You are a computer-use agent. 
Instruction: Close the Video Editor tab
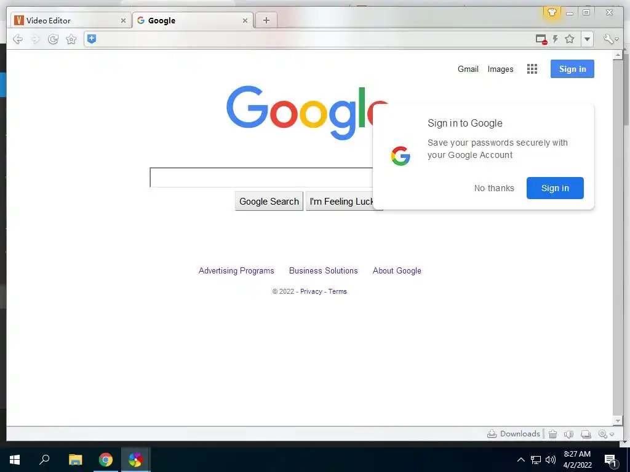(x=123, y=20)
